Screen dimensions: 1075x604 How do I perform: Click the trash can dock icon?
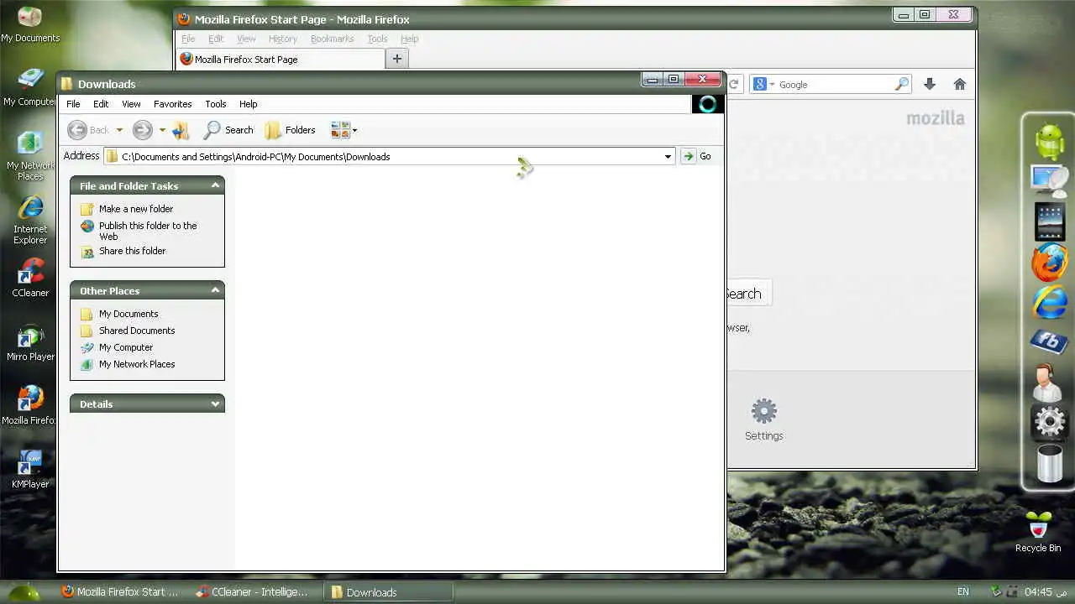click(x=1050, y=464)
